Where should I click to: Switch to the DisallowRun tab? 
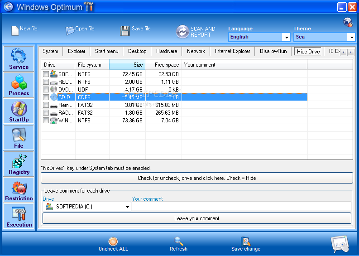click(x=273, y=51)
